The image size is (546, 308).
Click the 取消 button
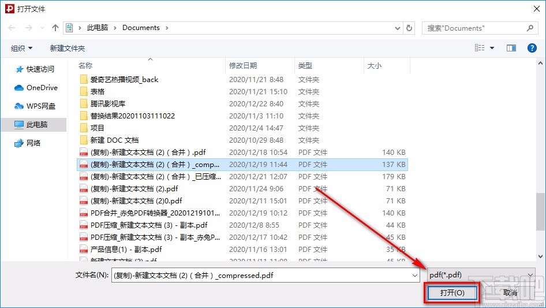(x=510, y=292)
